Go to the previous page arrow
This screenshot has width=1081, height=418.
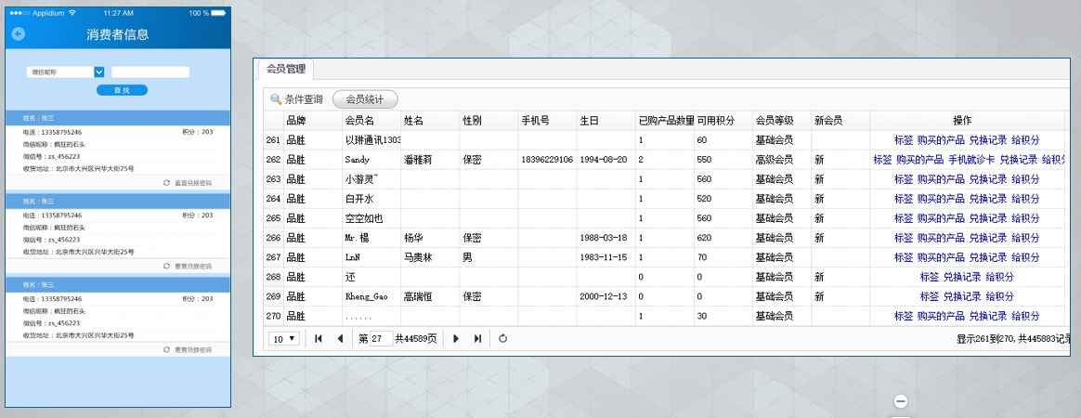click(340, 339)
